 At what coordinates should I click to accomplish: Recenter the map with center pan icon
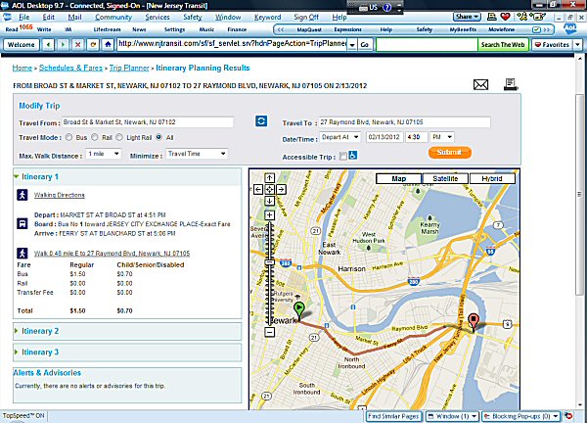tap(270, 190)
